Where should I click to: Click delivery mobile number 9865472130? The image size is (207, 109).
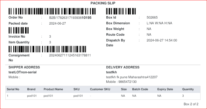(x=127, y=82)
